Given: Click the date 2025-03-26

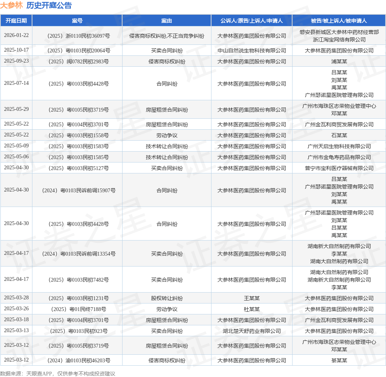Looking at the screenshot, I should (x=16, y=308).
